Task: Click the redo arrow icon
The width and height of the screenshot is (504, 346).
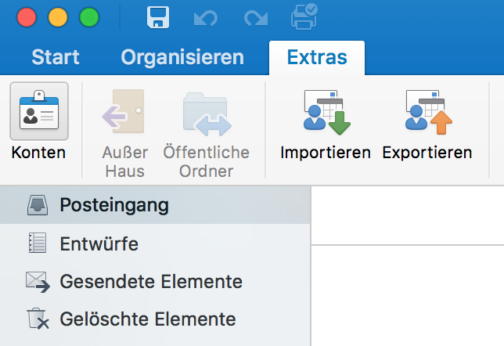Action: 255,17
